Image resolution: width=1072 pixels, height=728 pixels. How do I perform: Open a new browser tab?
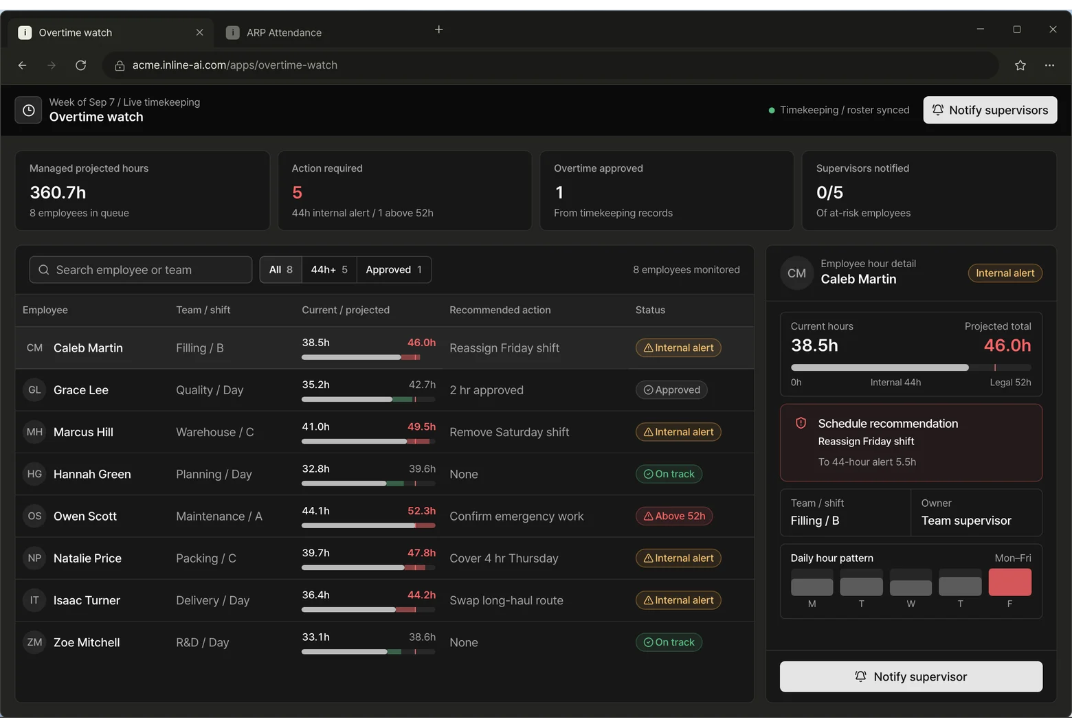point(439,30)
